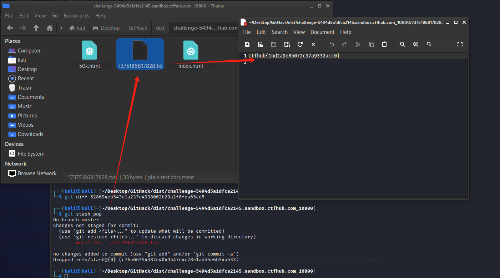The image size is (500, 278).
Task: Open Thunar File menu
Action: tap(9, 16)
